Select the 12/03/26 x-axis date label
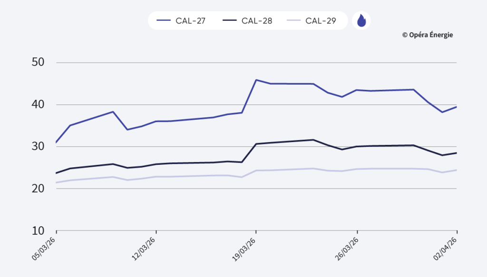Viewport: 487px width, 277px height. (x=144, y=248)
